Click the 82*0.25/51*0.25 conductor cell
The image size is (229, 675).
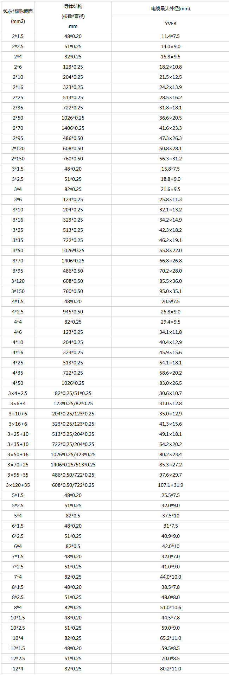click(x=73, y=393)
